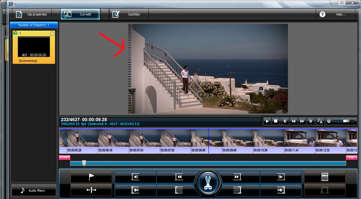Click the undo return-arrow button

tap(325, 190)
